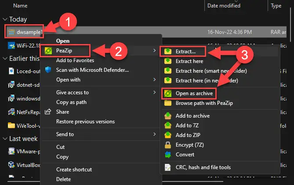Click the ViVeTool folder icon

point(11,126)
